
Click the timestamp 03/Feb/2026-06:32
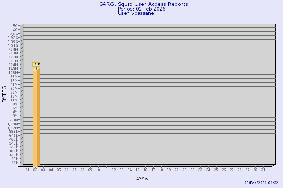click(x=261, y=183)
